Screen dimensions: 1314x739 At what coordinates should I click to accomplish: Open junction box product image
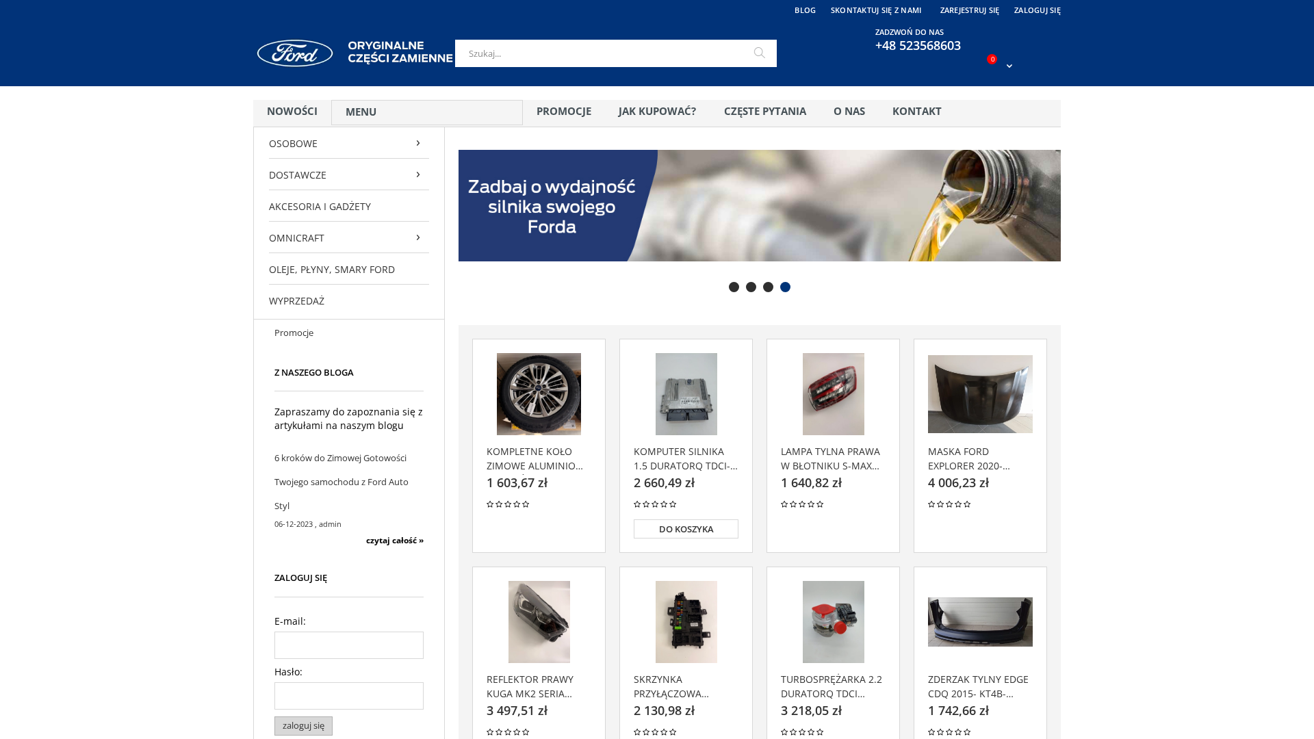686,622
